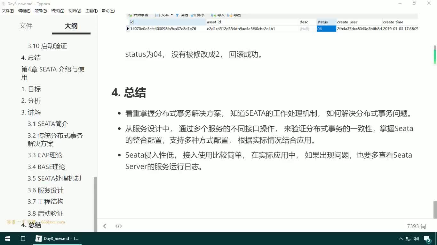Open the 帮助(H) menu
437x245 pixels.
coord(108,11)
